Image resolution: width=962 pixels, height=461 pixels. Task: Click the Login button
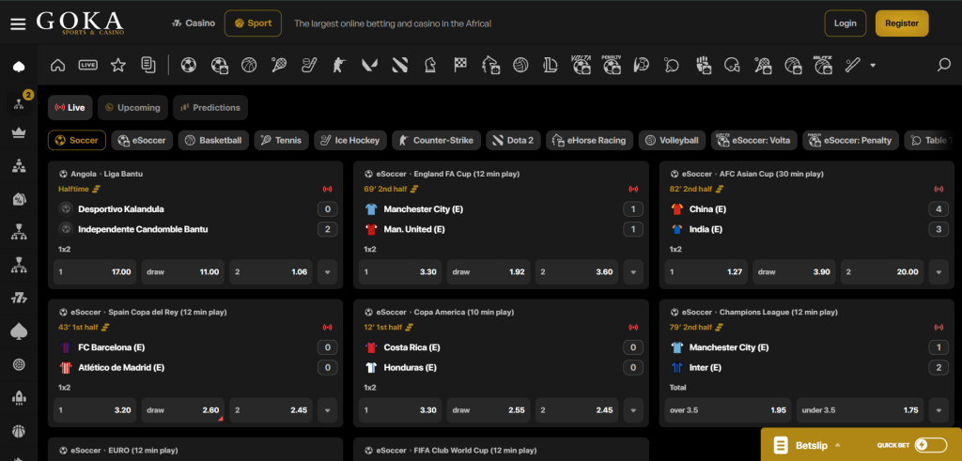846,23
